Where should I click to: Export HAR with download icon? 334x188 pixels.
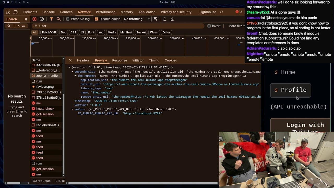coord(172,19)
